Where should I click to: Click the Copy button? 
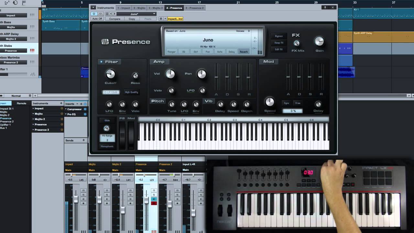(x=132, y=19)
